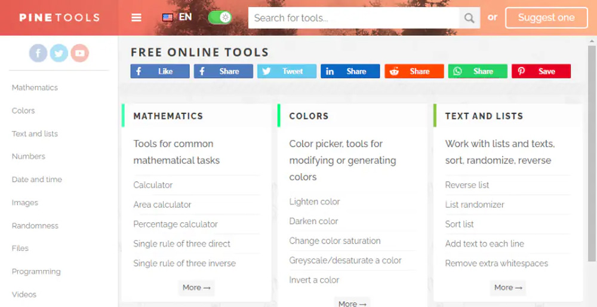Click the scrollbar up arrow

[x=591, y=41]
